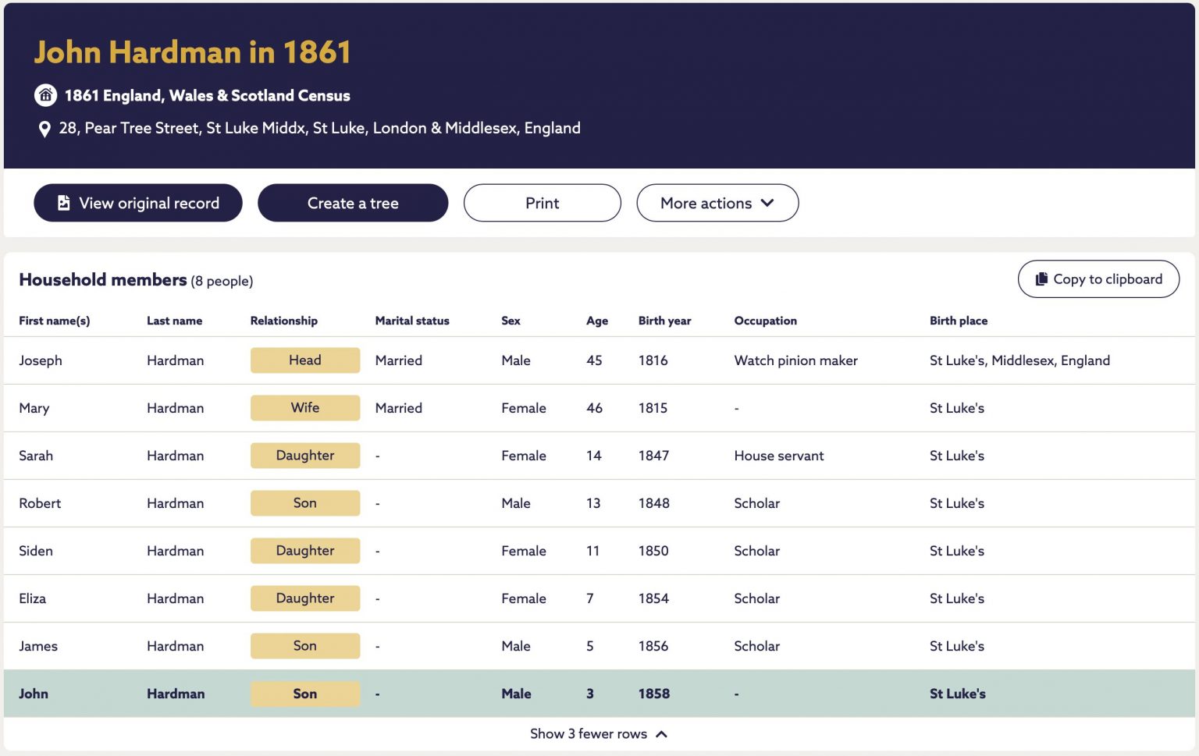The image size is (1199, 756).
Task: Open the Create a tree button
Action: [353, 203]
